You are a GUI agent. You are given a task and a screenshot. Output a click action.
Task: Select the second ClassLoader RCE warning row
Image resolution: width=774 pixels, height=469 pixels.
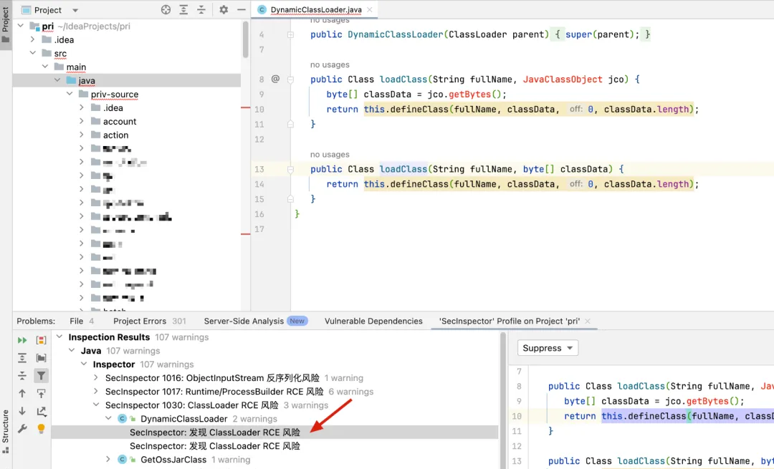tap(274, 446)
